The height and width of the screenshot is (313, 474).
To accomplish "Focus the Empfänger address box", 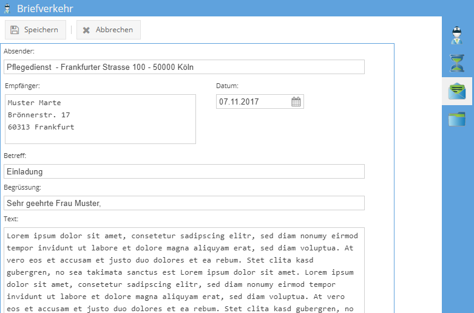I will click(100, 119).
